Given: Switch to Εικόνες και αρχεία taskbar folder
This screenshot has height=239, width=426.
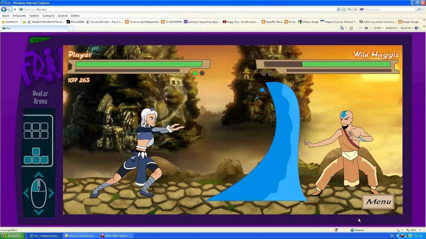Looking at the screenshot, I should (x=81, y=236).
